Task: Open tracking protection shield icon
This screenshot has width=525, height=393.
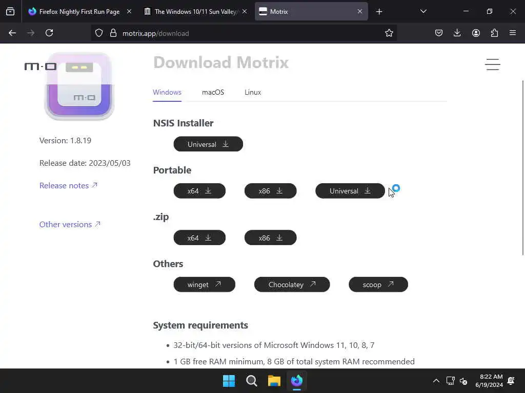Action: pos(99,33)
